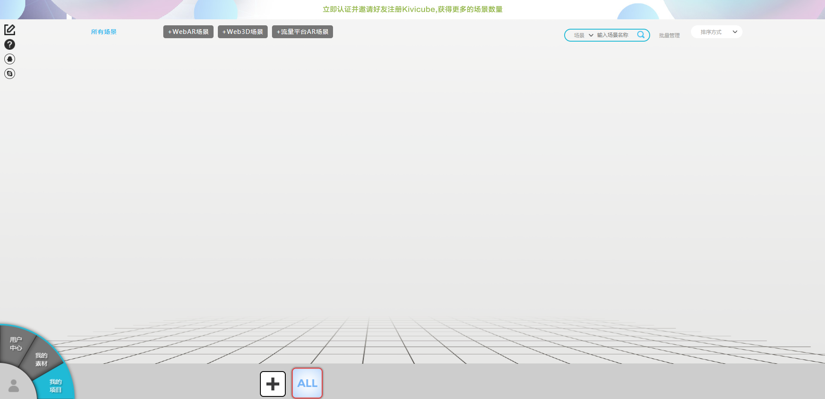Open 批量管理 batch management
This screenshot has width=825, height=399.
pyautogui.click(x=669, y=35)
